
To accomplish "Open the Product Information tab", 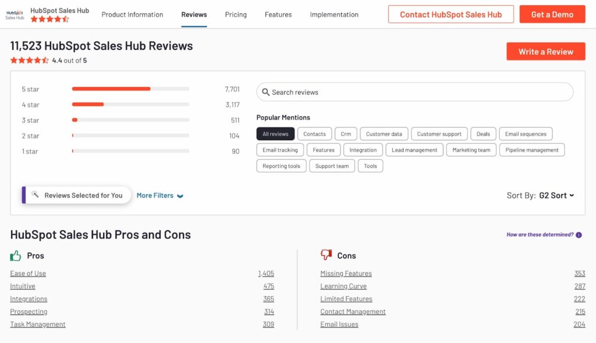I will (132, 15).
